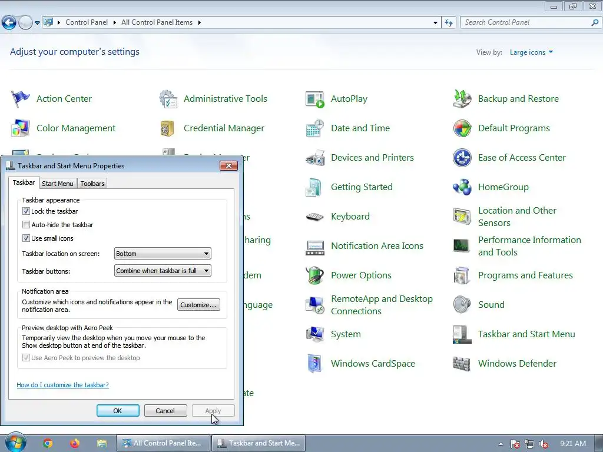Click the AutoPlay icon
Screen dimensions: 603x452
click(315, 99)
